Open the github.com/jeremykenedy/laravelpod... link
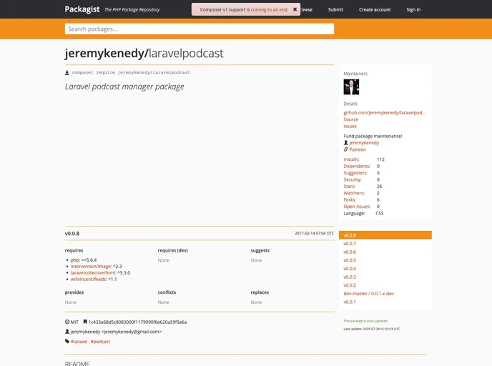 point(385,113)
